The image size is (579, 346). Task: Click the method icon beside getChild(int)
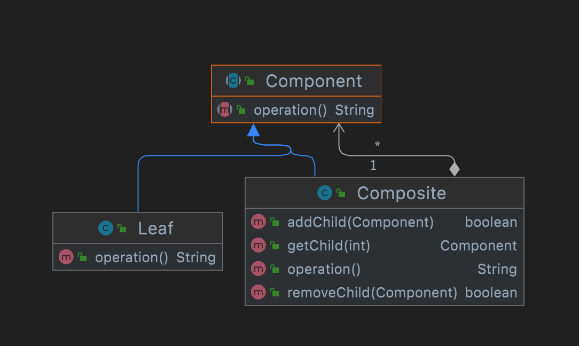click(259, 246)
